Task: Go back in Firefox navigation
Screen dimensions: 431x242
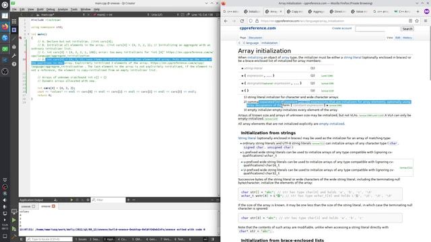Action: (x=226, y=21)
